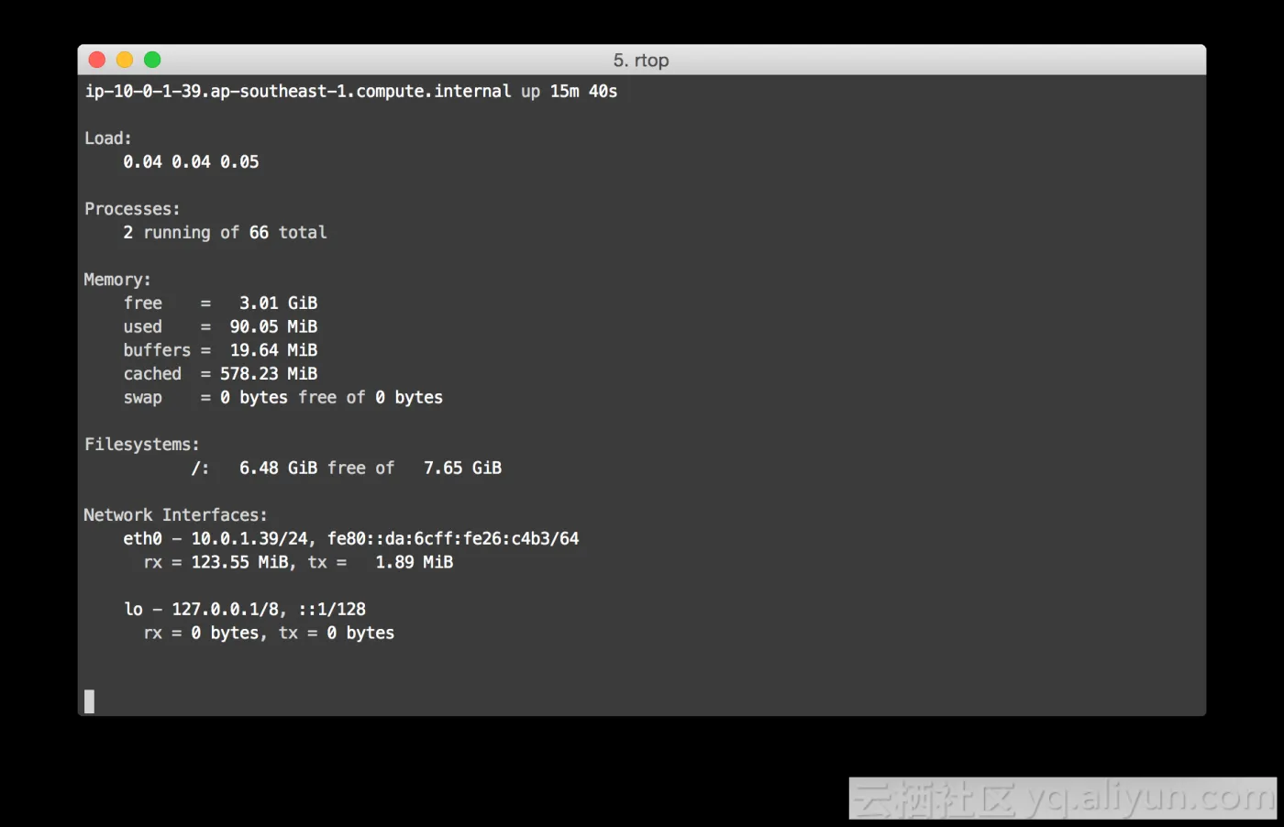Click buffers value '19.64 MiB'
Image resolution: width=1284 pixels, height=827 pixels.
[x=273, y=350]
